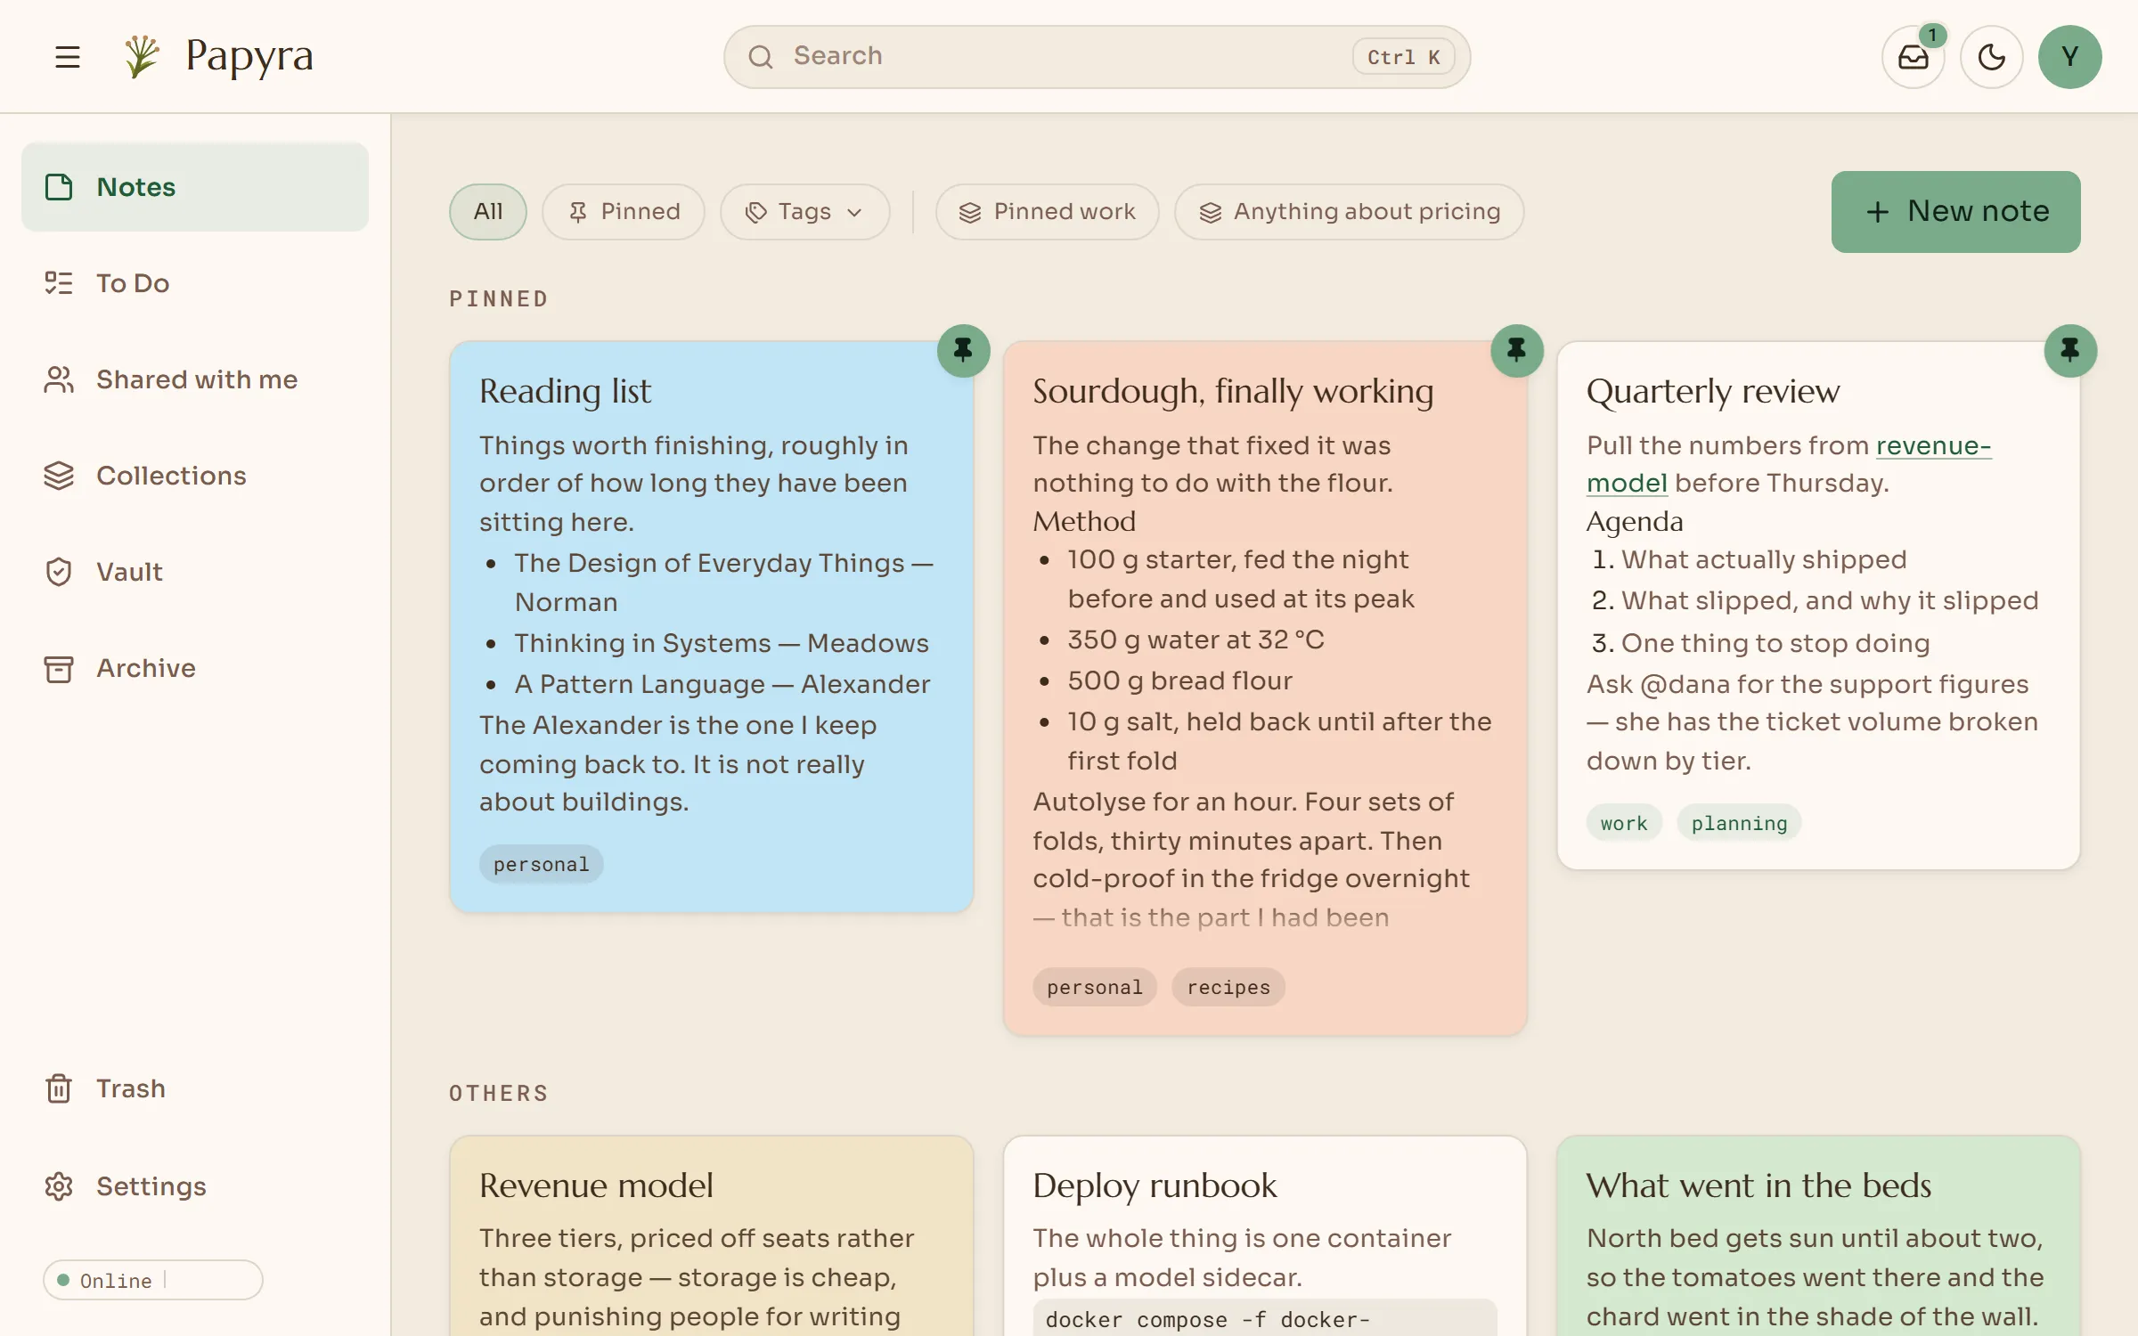The width and height of the screenshot is (2138, 1336).
Task: Open the inbox notifications icon
Action: [x=1913, y=57]
